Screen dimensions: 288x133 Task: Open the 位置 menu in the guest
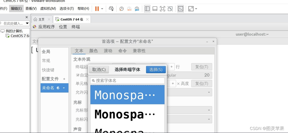point(63,27)
